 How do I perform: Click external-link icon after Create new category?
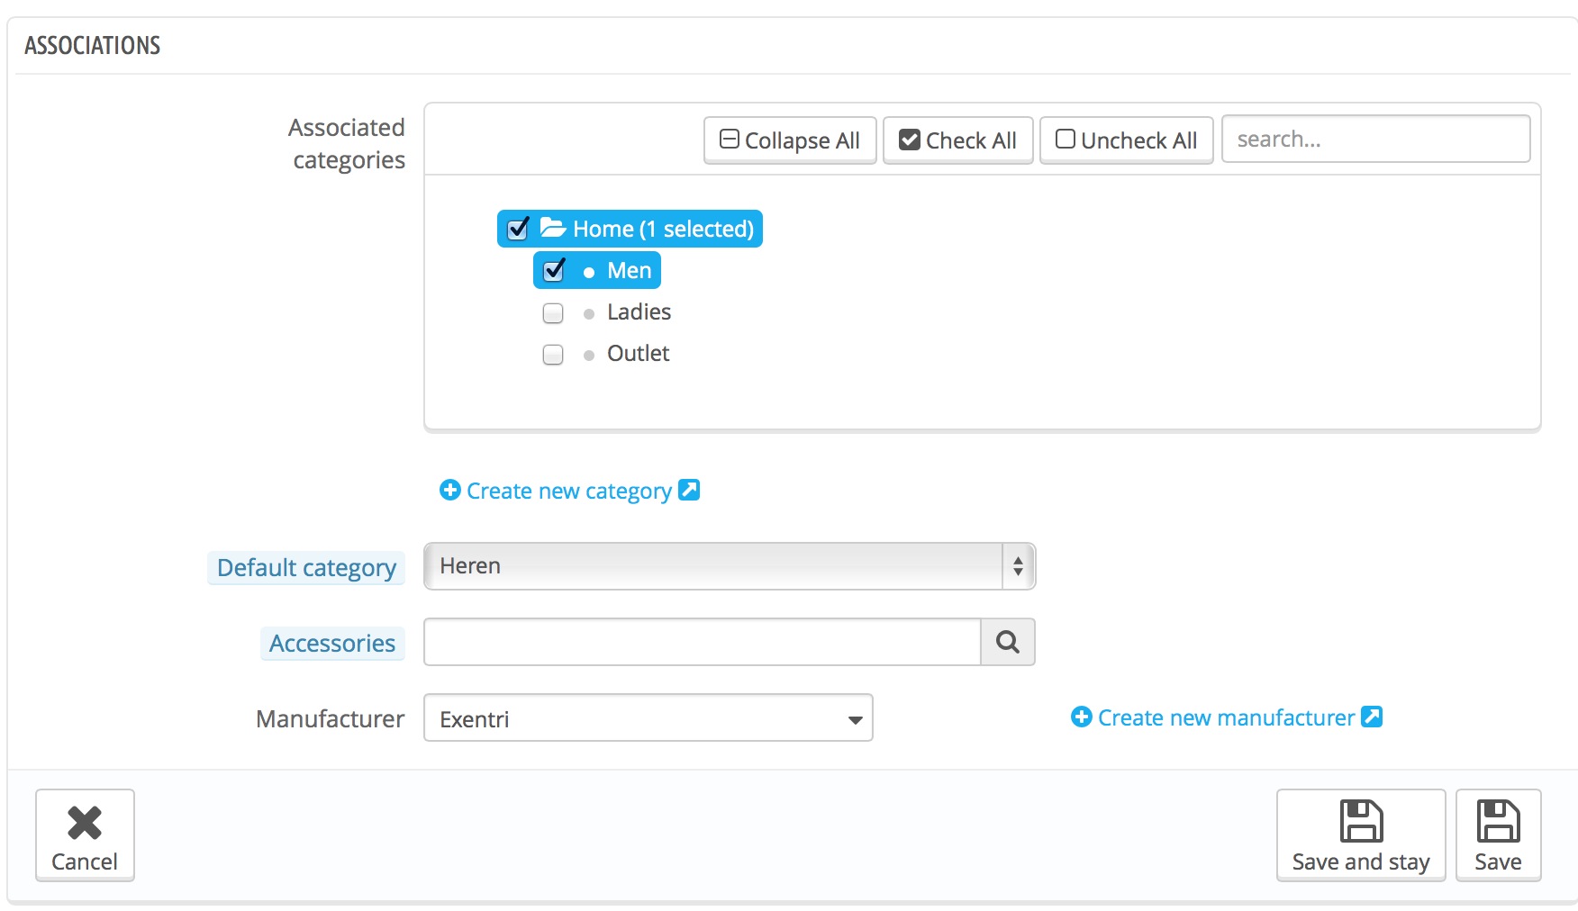point(689,490)
